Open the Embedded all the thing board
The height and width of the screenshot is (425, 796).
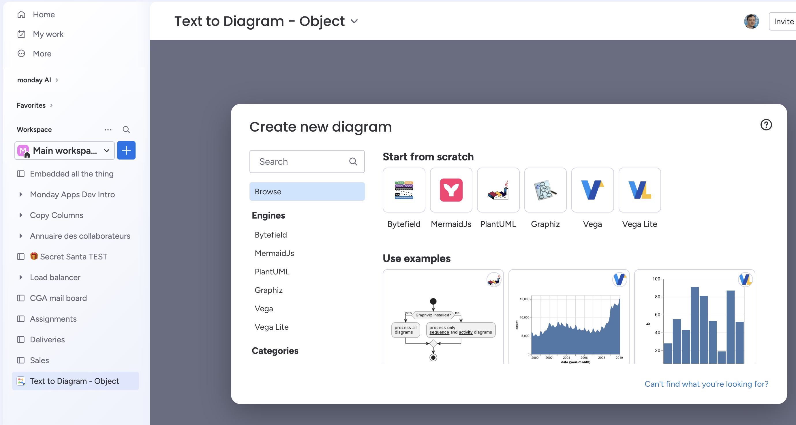point(72,174)
